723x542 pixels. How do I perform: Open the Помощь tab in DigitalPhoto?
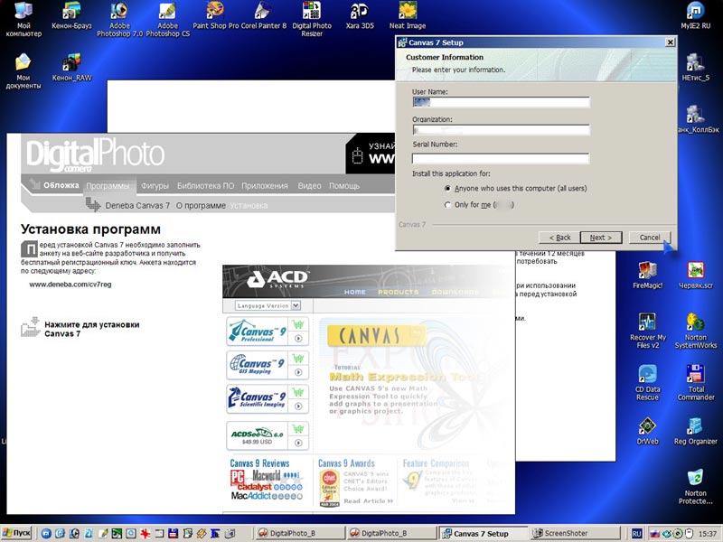(344, 186)
